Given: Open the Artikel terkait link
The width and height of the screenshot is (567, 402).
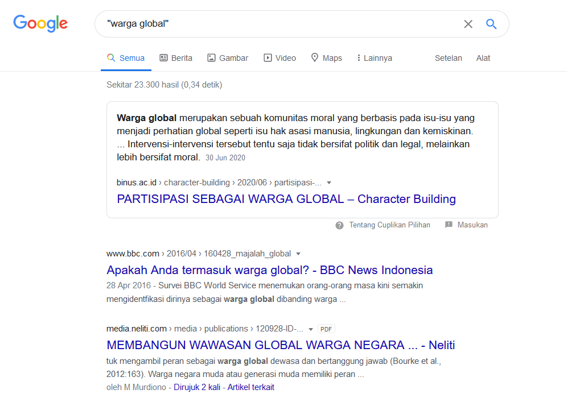Looking at the screenshot, I should click(x=251, y=387).
